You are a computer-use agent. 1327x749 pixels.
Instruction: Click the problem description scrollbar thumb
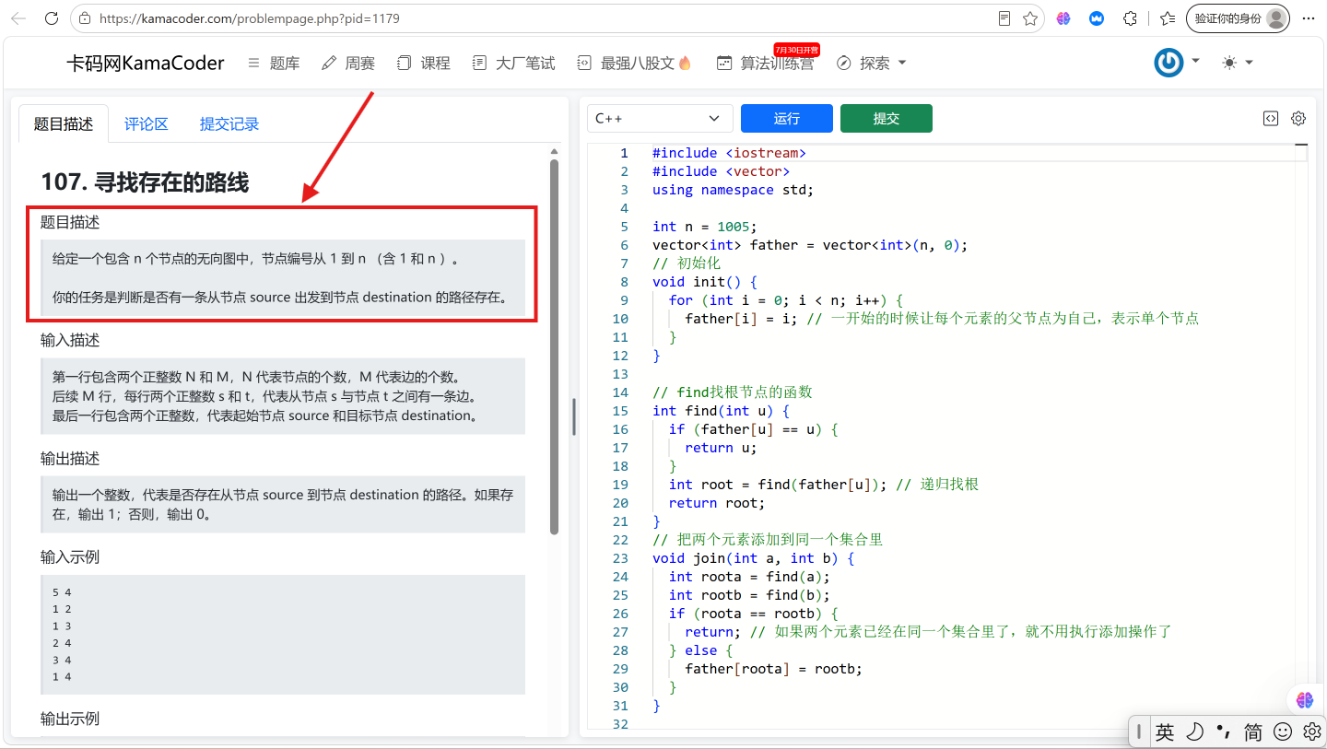tap(554, 346)
